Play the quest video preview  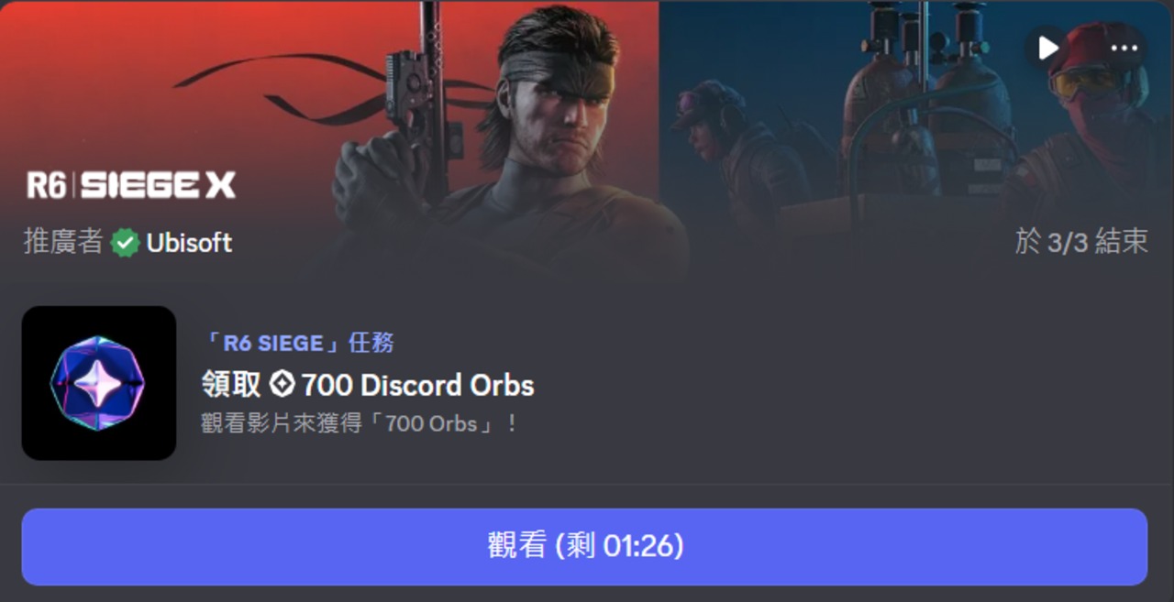tap(1047, 48)
